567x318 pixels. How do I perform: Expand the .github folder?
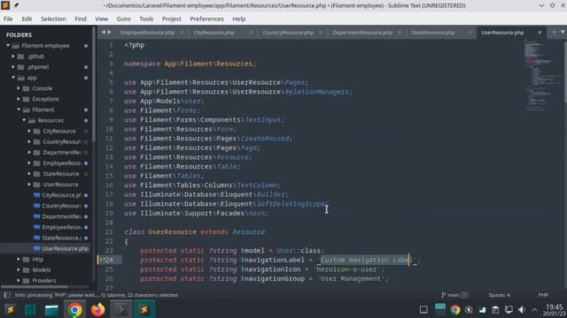pos(13,57)
